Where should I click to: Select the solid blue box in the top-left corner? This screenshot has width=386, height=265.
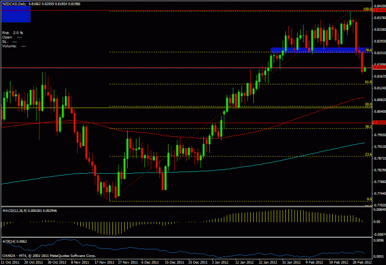coord(16,14)
